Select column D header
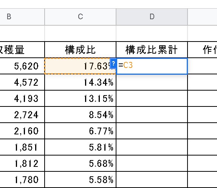Image resolution: width=217 pixels, height=188 pixels. tap(152, 17)
